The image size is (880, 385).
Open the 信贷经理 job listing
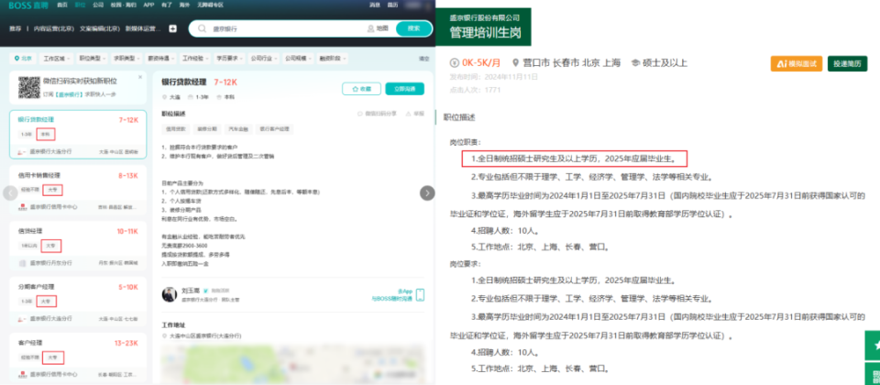[78, 246]
